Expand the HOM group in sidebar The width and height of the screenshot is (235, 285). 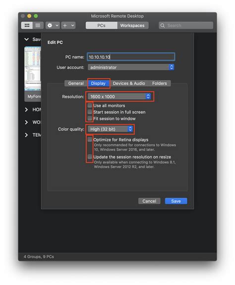[26, 110]
